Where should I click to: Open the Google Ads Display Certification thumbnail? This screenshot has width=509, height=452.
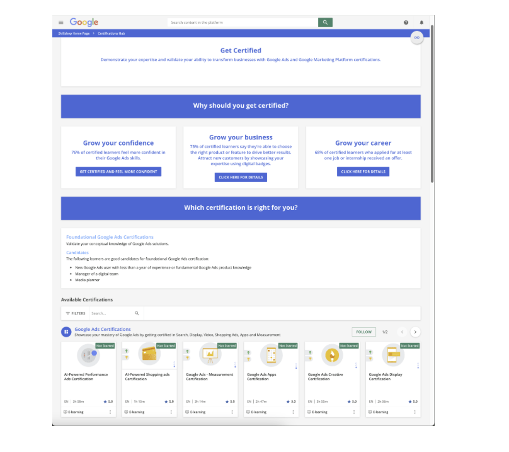(x=393, y=356)
